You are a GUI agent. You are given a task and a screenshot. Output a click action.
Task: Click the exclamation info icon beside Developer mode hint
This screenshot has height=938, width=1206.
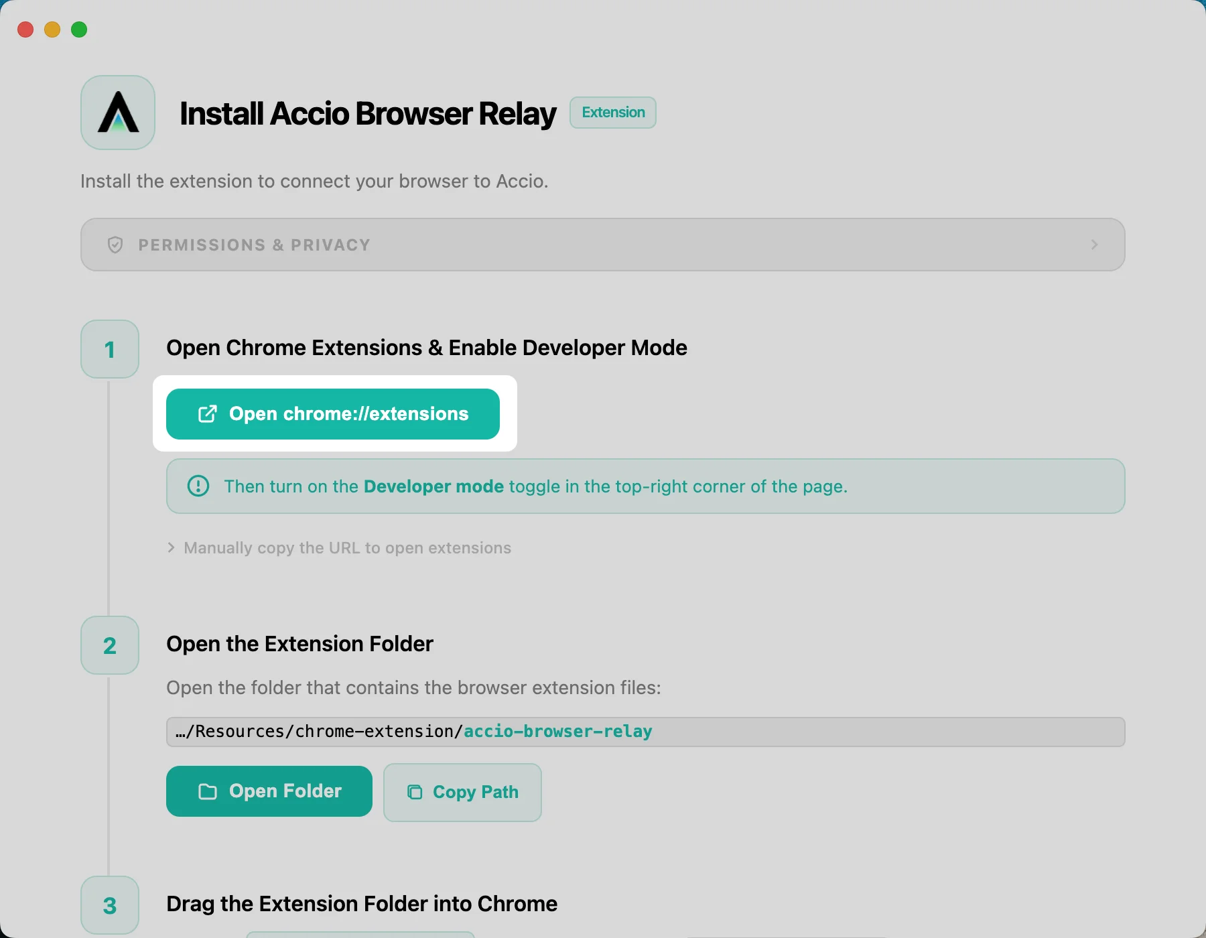[198, 486]
